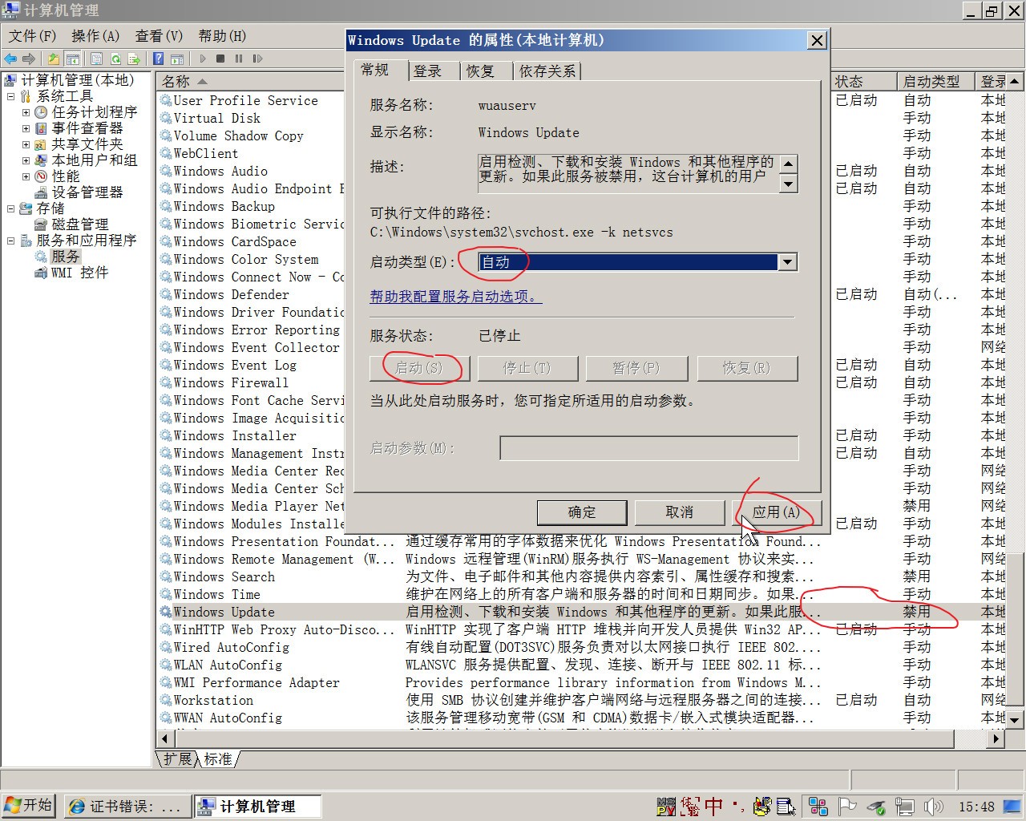Click the 应用(A) button
The image size is (1026, 821).
pos(777,512)
